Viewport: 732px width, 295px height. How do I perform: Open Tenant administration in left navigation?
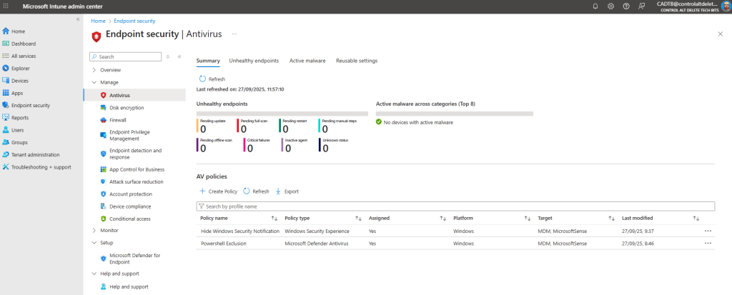point(36,154)
